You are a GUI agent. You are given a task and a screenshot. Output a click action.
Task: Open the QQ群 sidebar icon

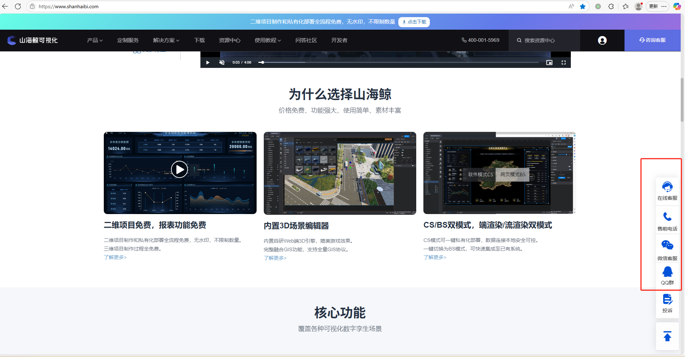667,276
